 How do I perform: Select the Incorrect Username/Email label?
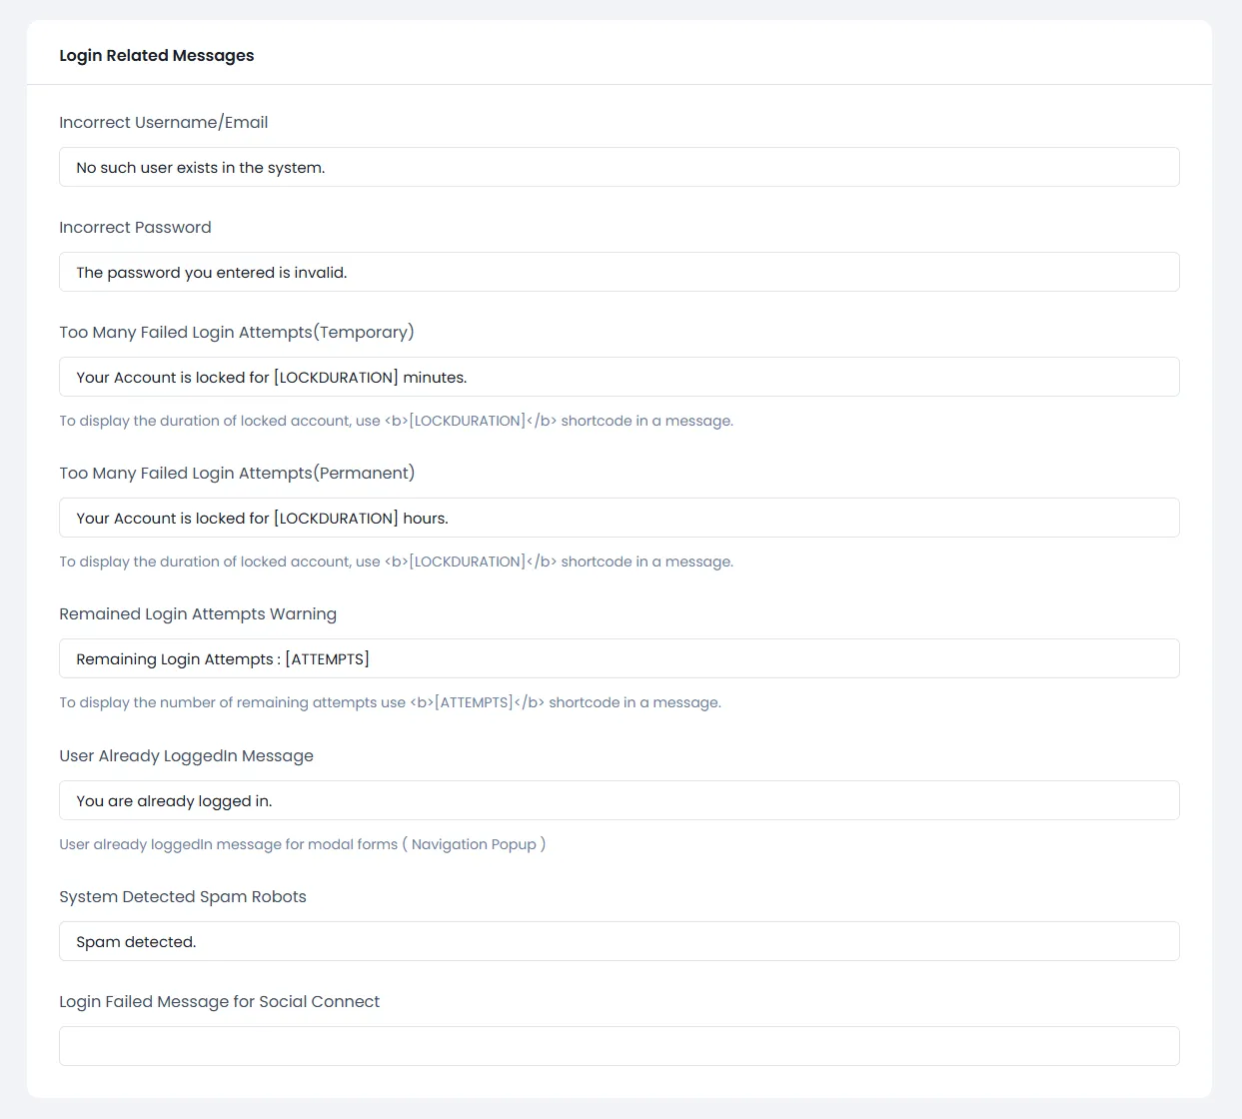pyautogui.click(x=163, y=122)
